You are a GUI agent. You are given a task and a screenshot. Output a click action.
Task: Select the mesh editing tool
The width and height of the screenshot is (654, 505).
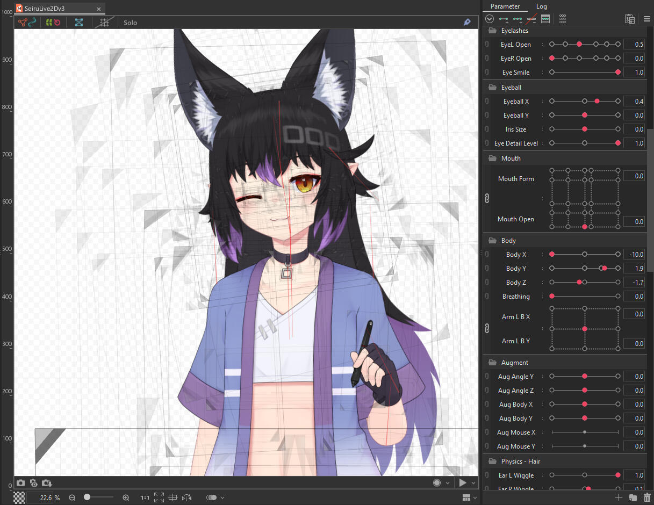(x=22, y=22)
